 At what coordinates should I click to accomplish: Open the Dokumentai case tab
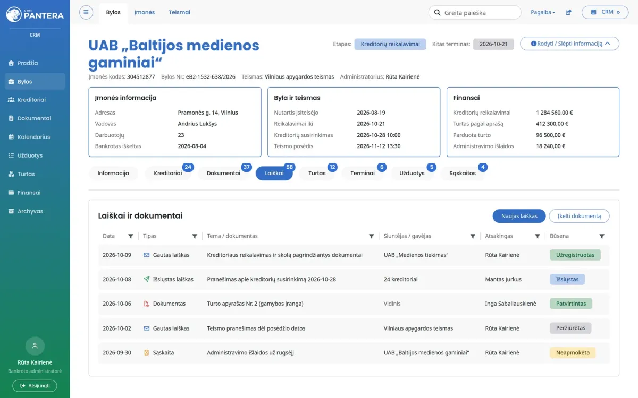pos(223,173)
